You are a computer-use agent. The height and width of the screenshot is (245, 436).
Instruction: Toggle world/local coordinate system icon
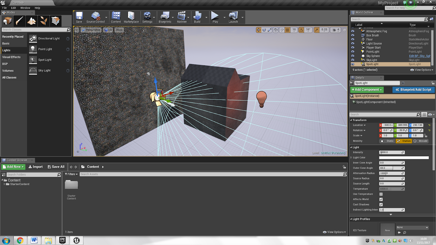(276, 30)
